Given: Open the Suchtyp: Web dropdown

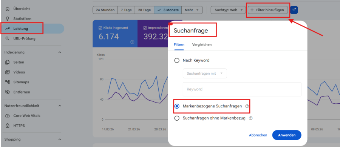Looking at the screenshot, I should [x=228, y=10].
